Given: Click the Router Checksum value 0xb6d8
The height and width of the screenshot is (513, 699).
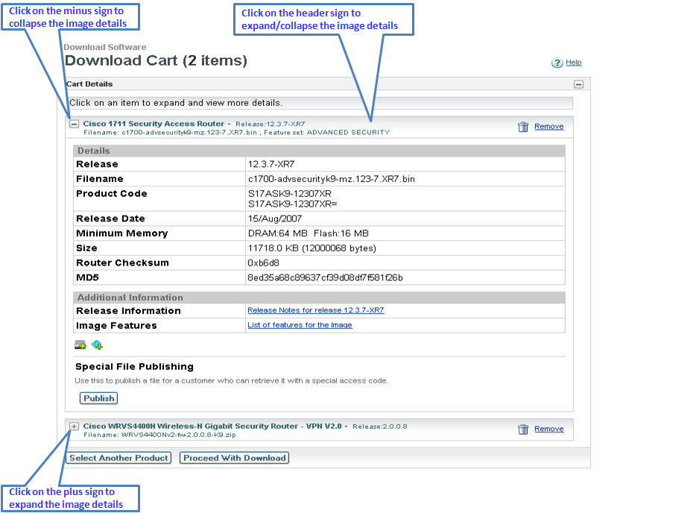Looking at the screenshot, I should [x=264, y=262].
